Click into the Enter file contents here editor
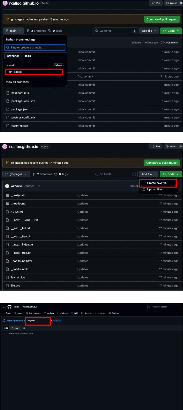The image size is (183, 410). [x=92, y=334]
